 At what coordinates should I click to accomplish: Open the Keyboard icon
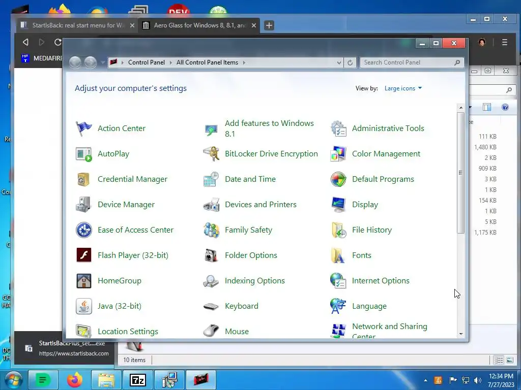click(x=211, y=306)
